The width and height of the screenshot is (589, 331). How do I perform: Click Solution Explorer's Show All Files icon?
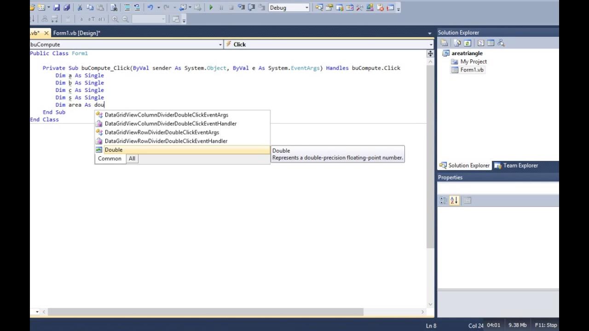point(457,43)
